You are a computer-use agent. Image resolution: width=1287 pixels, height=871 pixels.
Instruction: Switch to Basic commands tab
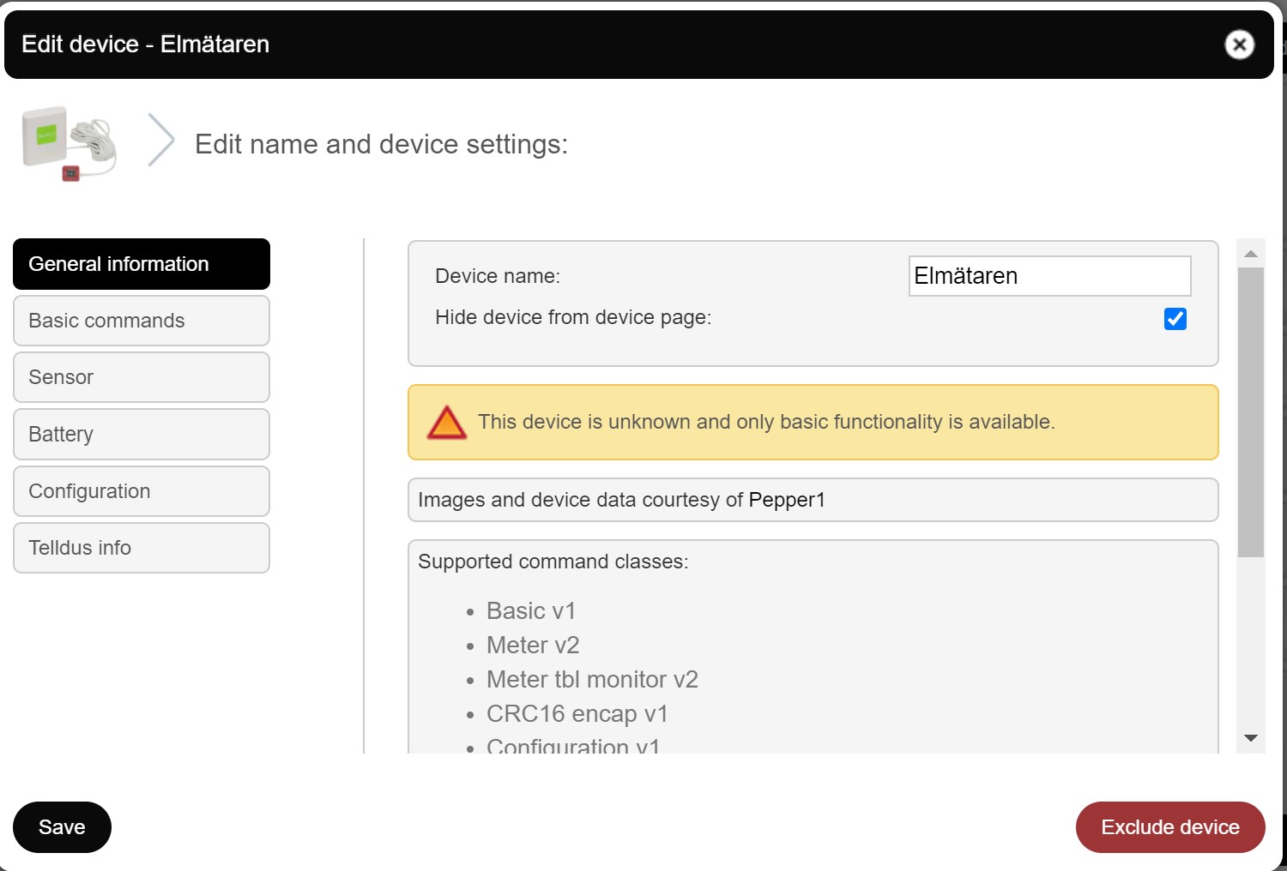[x=142, y=321]
